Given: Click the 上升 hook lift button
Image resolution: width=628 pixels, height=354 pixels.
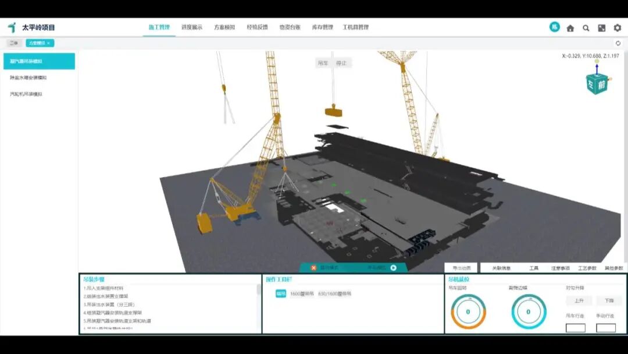Looking at the screenshot, I should [579, 301].
